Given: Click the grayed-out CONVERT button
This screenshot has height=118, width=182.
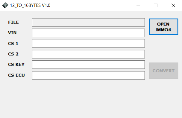Looking at the screenshot, I should coord(163,71).
